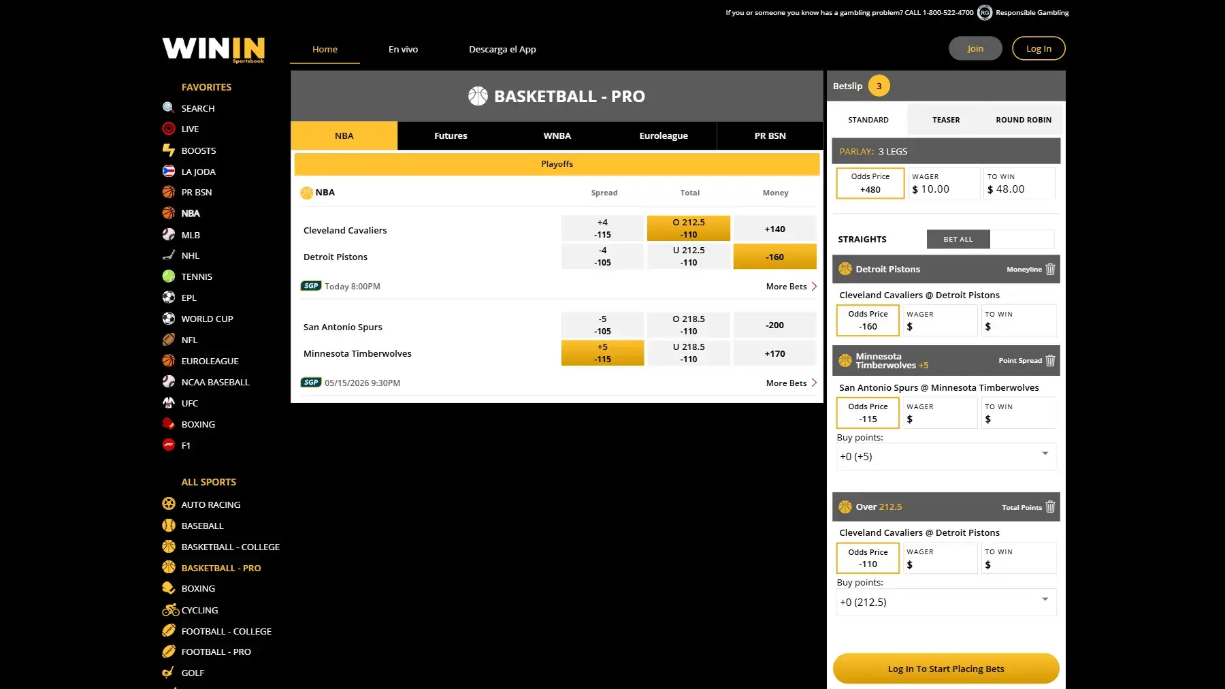
Task: Click SGP badge for 05/15/2026 9:30PM game
Action: pos(311,383)
